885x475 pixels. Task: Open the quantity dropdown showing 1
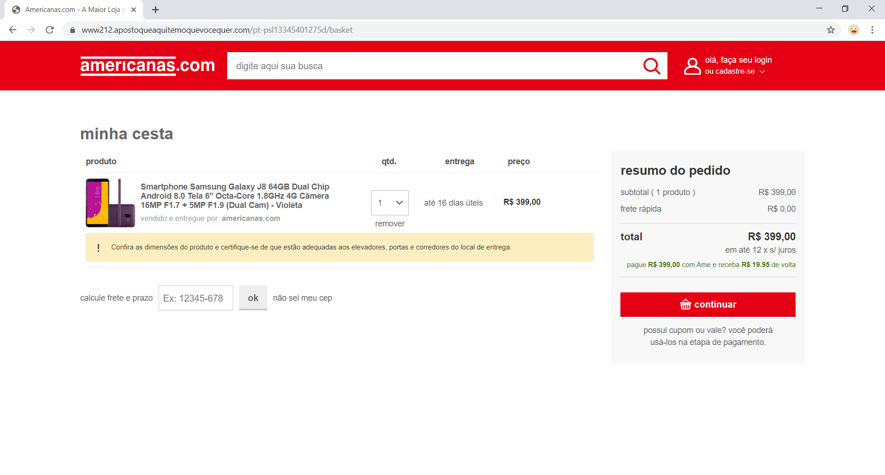(390, 203)
